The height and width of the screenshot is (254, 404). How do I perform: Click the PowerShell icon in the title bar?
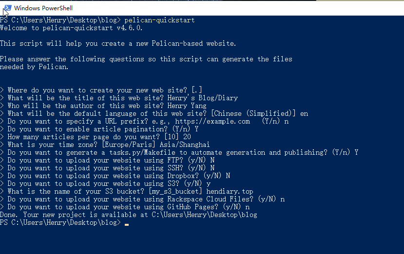pos(7,8)
